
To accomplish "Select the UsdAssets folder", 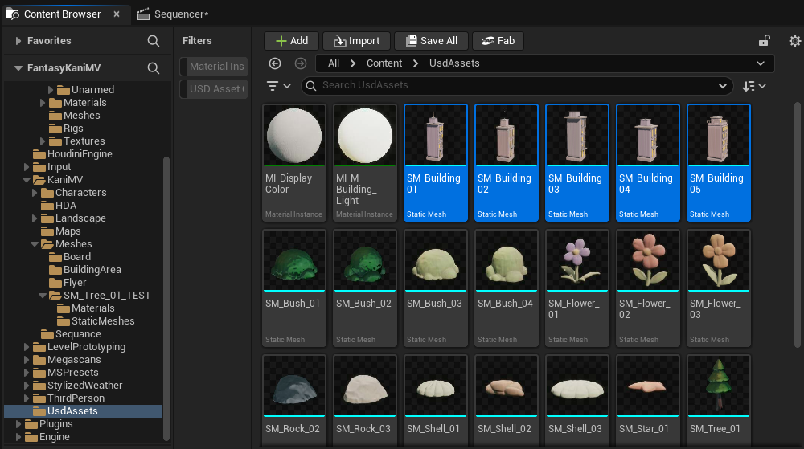I will [83, 411].
